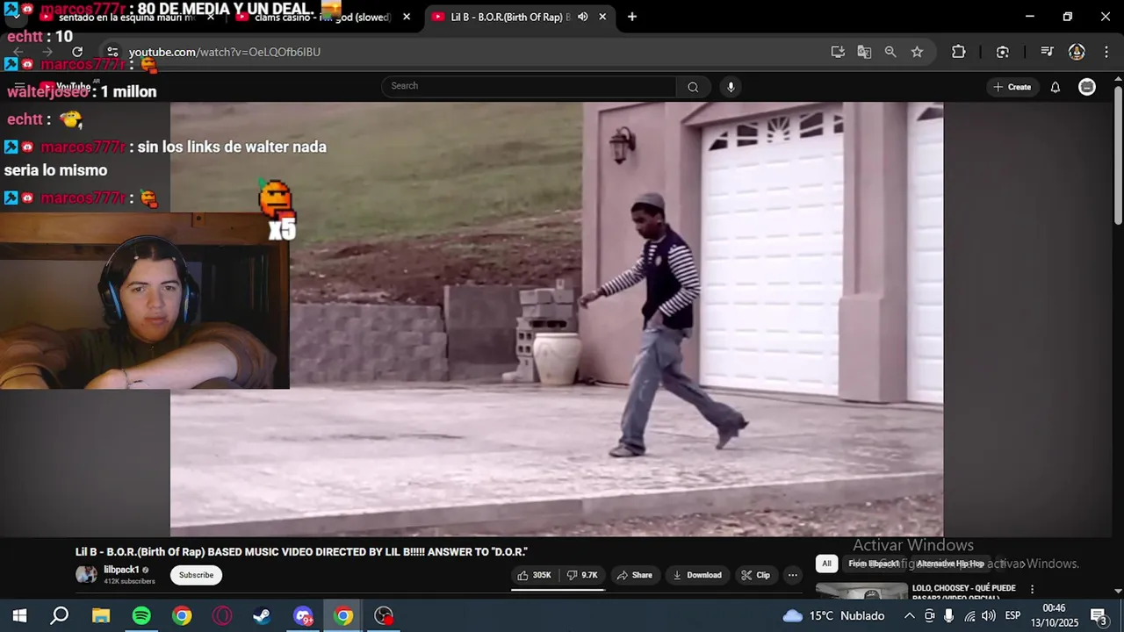This screenshot has height=632, width=1124.
Task: Open Opera GX from taskbar
Action: 222,615
